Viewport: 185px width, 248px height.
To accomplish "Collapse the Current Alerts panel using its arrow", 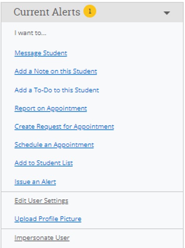I will [x=167, y=13].
